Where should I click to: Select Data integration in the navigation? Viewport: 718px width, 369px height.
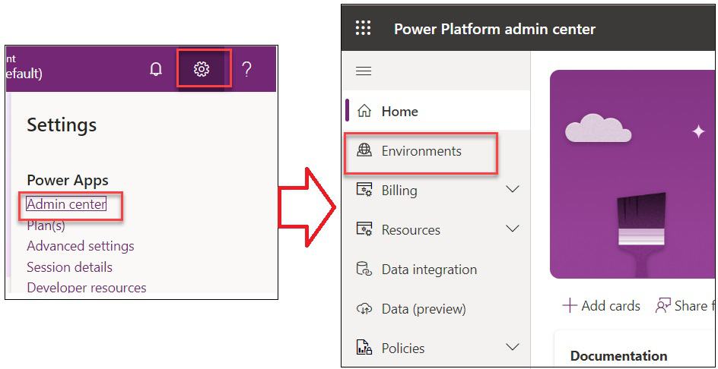coord(437,269)
